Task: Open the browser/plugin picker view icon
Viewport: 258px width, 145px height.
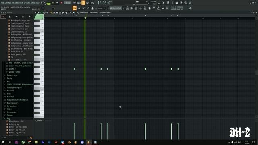Action: (x=145, y=8)
